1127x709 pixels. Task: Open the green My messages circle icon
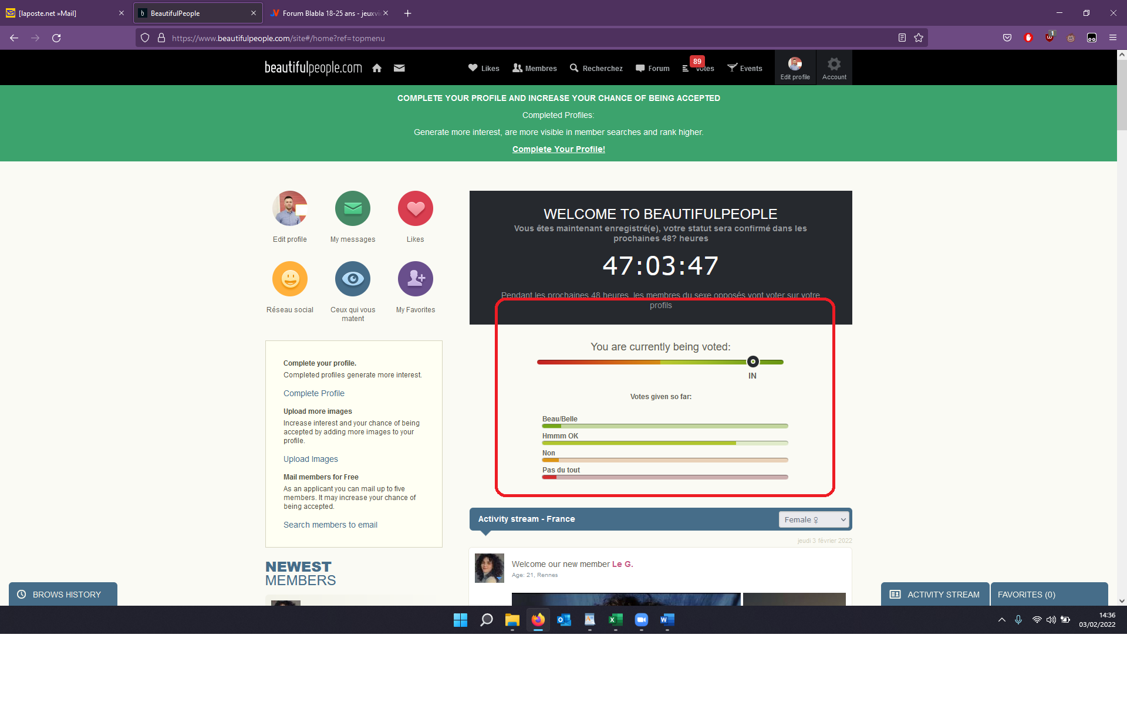pyautogui.click(x=352, y=208)
